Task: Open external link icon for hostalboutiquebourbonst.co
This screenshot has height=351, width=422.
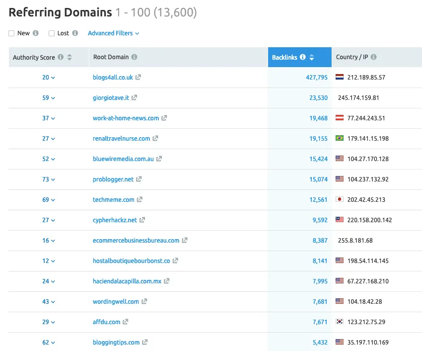Action: [x=175, y=261]
